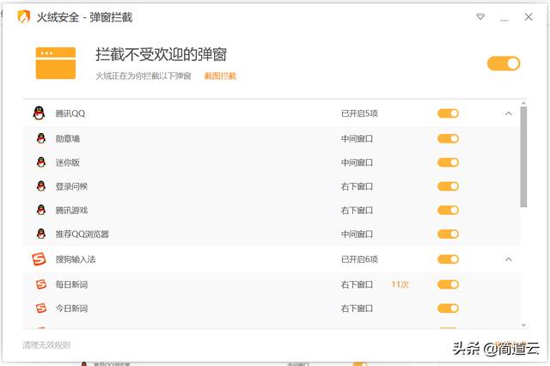Screen dimensions: 550x366
Task: Click the scrollbar down arrow
Action: 523,325
